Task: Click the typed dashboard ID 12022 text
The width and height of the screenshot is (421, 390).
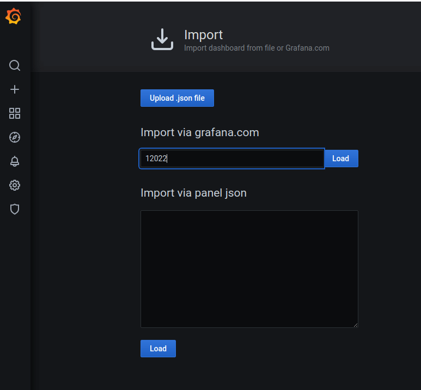Action: point(156,159)
